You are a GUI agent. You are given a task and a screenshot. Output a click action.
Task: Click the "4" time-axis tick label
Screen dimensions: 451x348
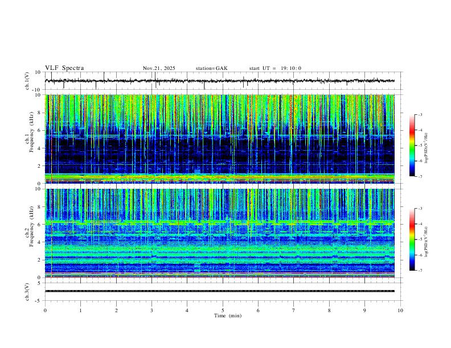pyautogui.click(x=187, y=310)
